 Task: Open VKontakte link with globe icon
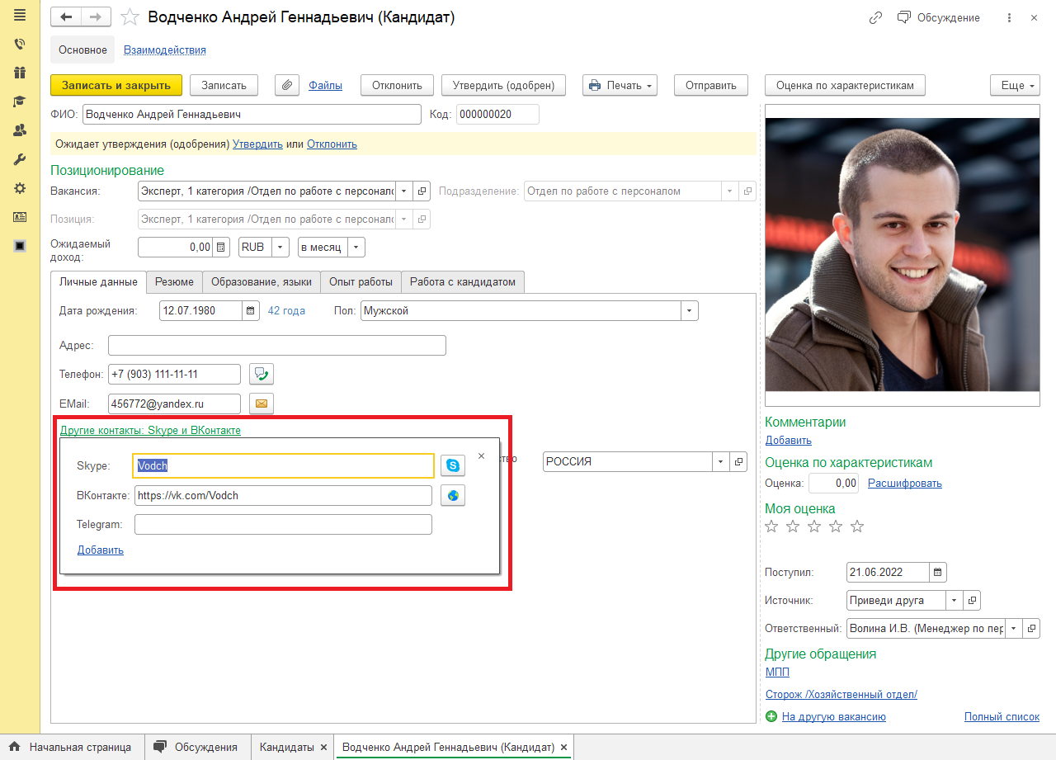tap(452, 496)
